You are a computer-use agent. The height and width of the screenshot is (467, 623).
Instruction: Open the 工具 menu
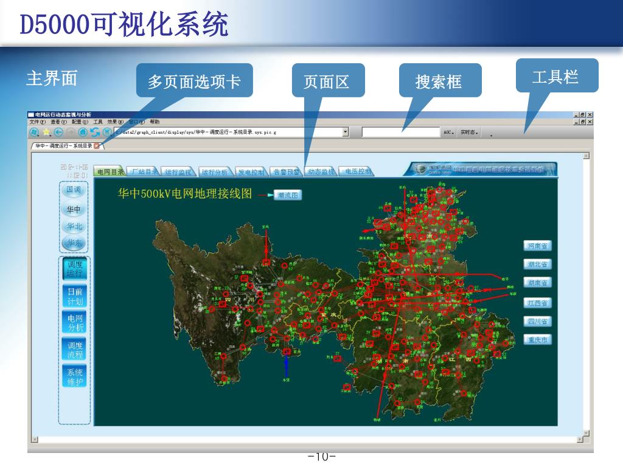(x=98, y=122)
